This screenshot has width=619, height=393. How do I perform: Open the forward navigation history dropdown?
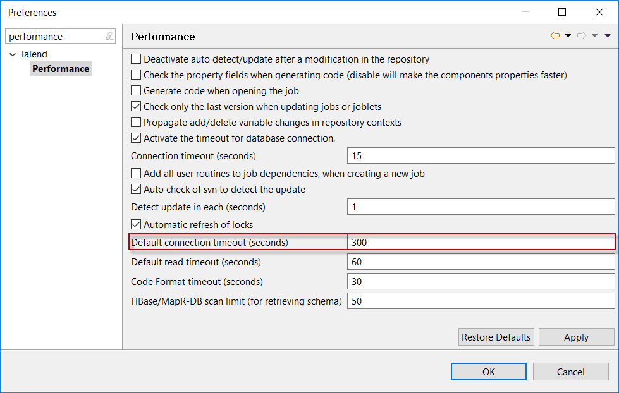point(595,35)
